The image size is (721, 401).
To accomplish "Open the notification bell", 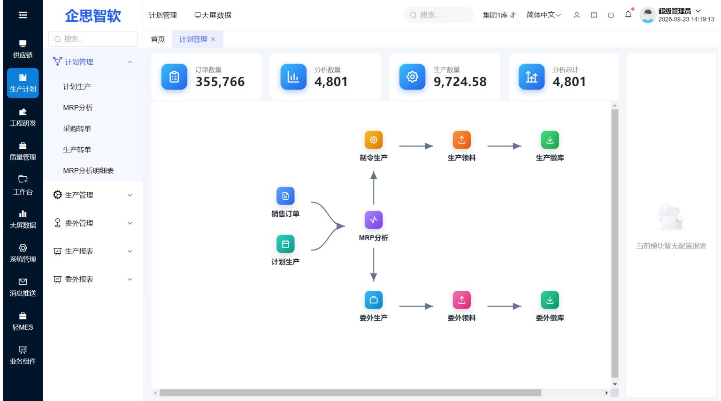I will tap(628, 14).
